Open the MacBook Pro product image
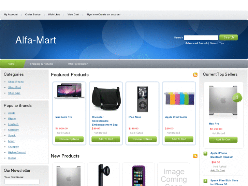 click(x=69, y=91)
